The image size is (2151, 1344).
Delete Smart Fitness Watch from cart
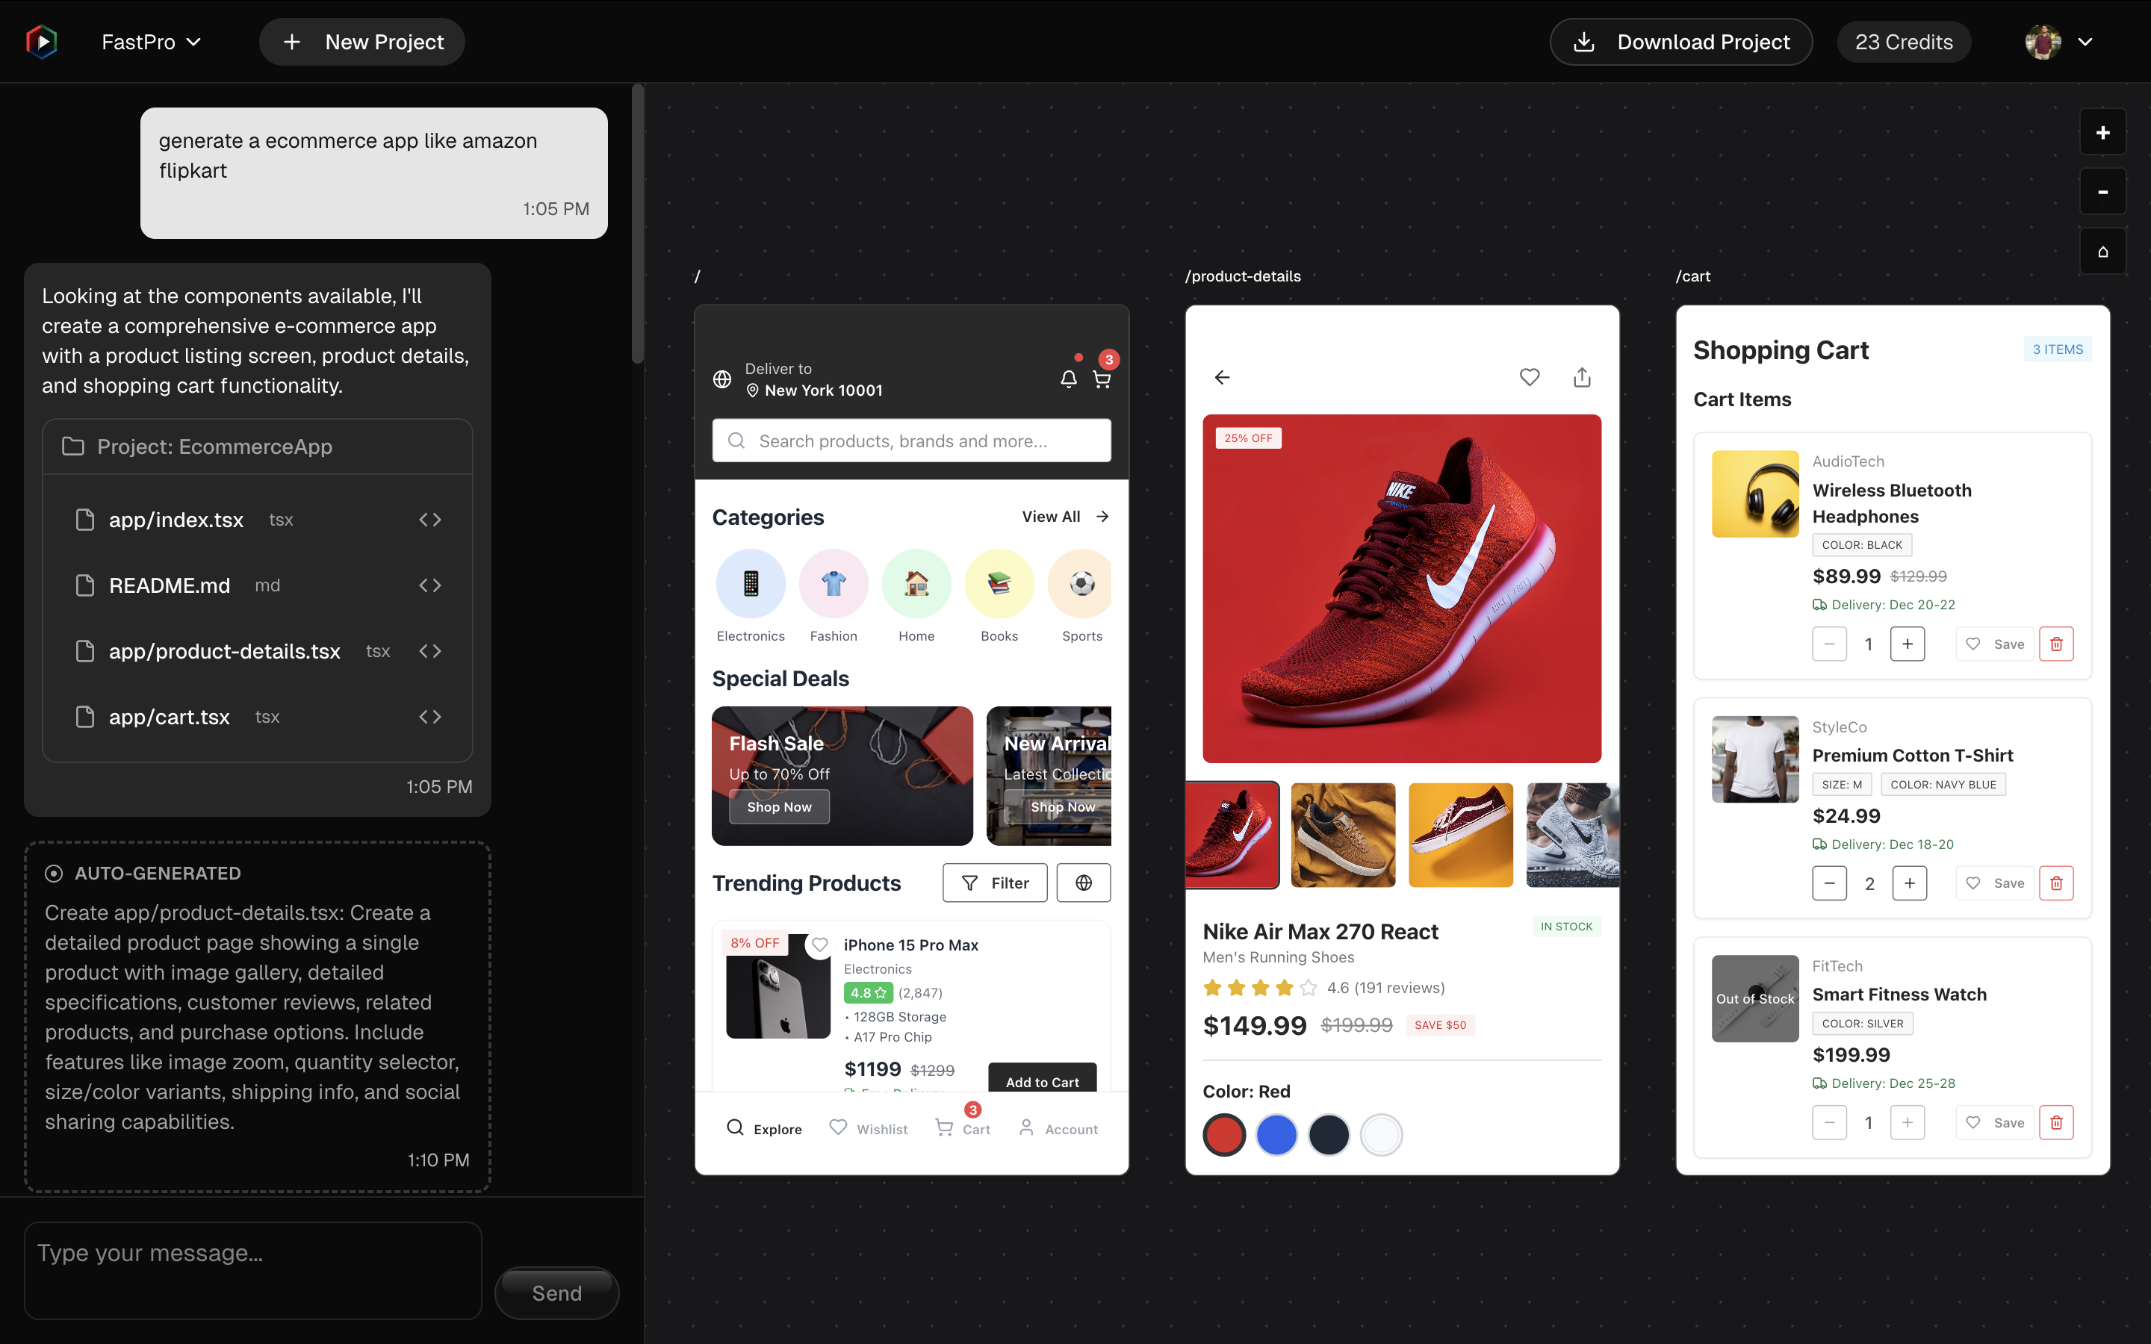click(x=2056, y=1123)
